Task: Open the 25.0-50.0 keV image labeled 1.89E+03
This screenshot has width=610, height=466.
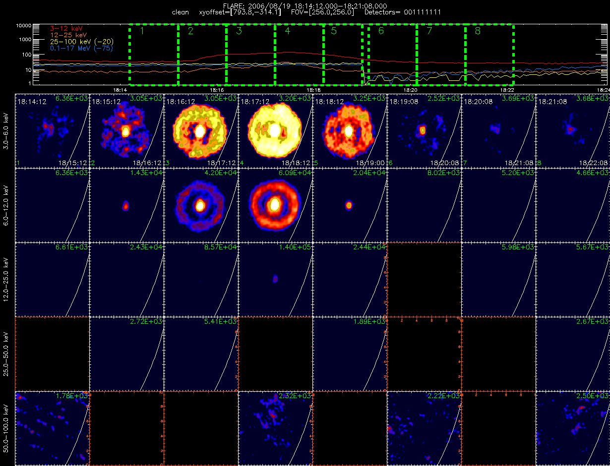Action: (x=350, y=353)
